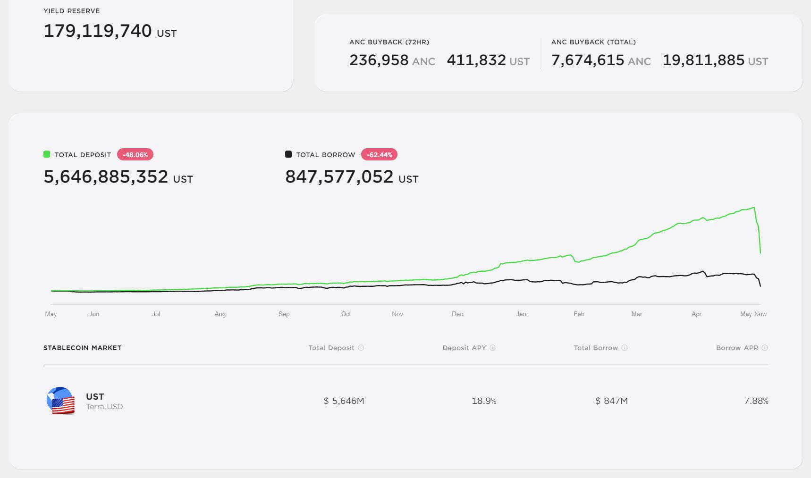This screenshot has height=478, width=811.
Task: Click the YIELD RESERVE label
Action: 72,11
